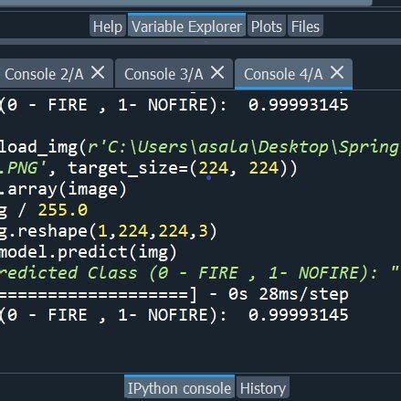The width and height of the screenshot is (401, 401).
Task: Close the Console 2/A tab
Action: [x=98, y=73]
